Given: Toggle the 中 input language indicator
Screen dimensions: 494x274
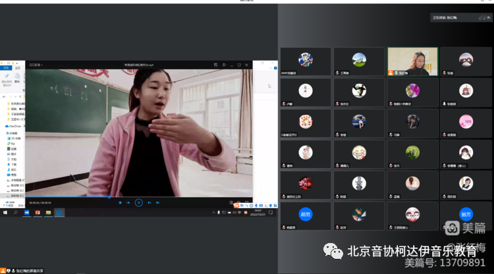Looking at the screenshot, I should pyautogui.click(x=240, y=213).
